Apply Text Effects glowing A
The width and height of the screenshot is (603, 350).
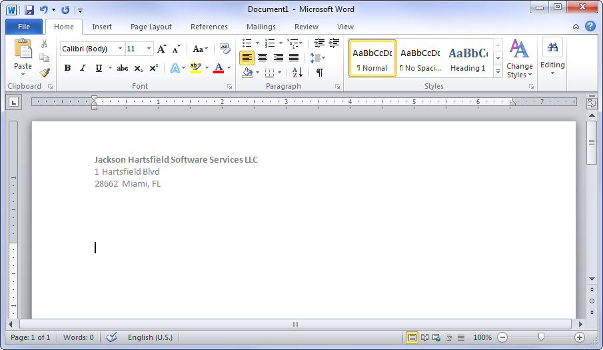[x=175, y=68]
